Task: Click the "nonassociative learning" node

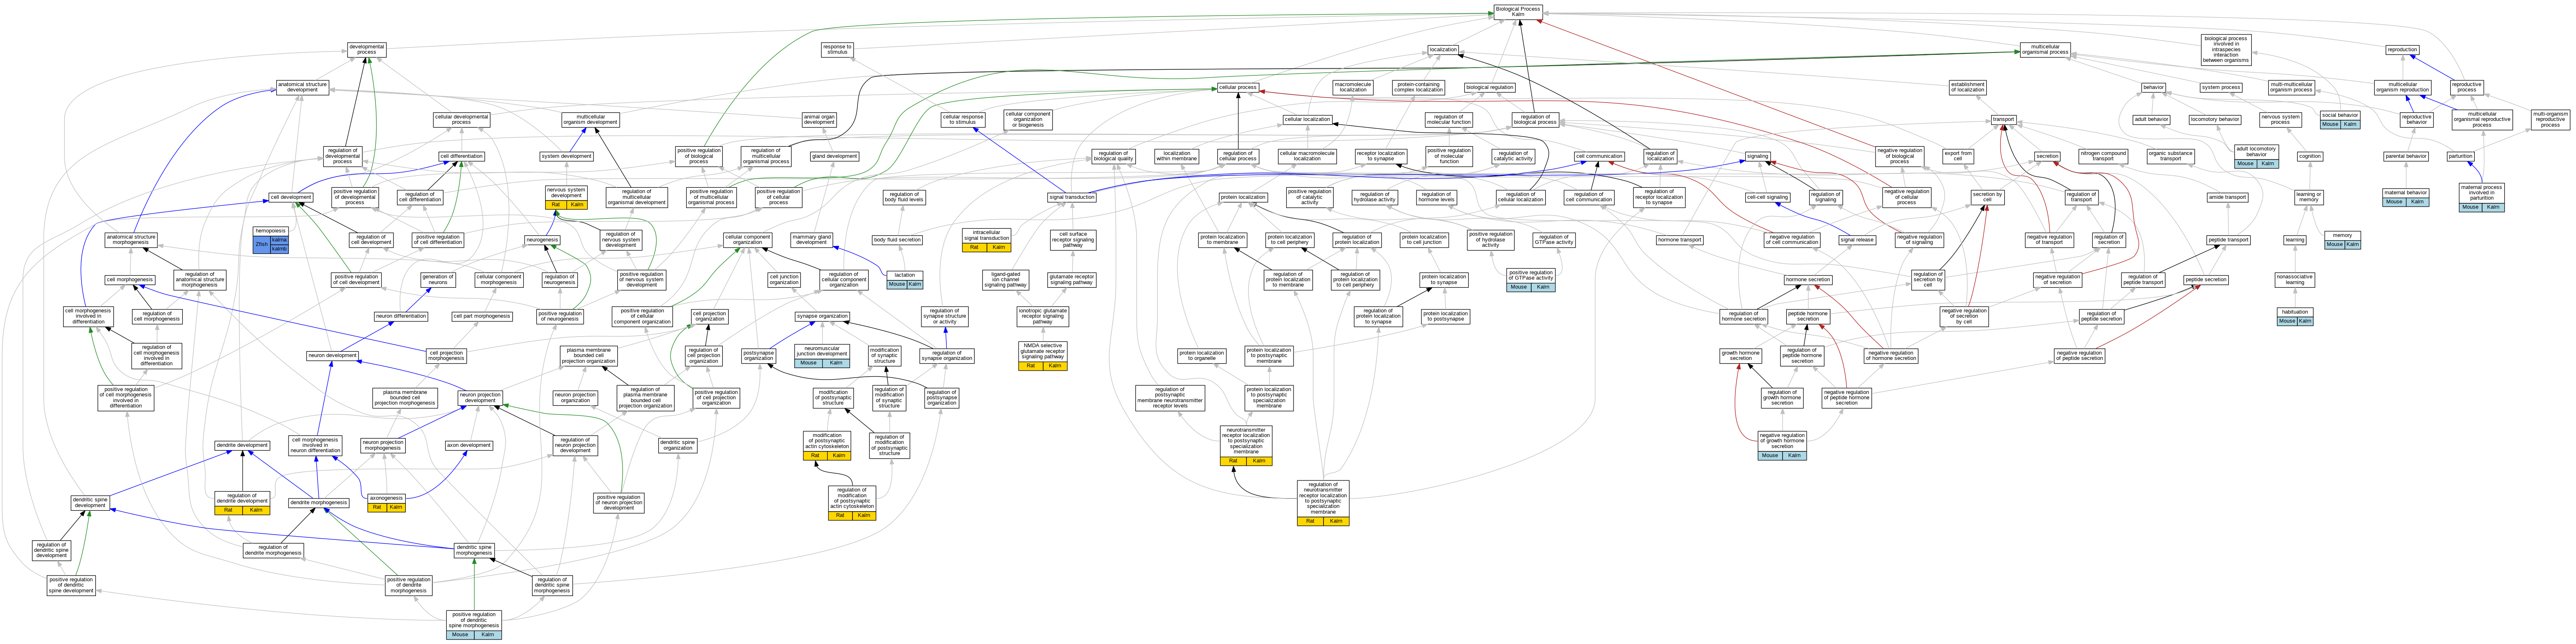Action: point(2294,280)
